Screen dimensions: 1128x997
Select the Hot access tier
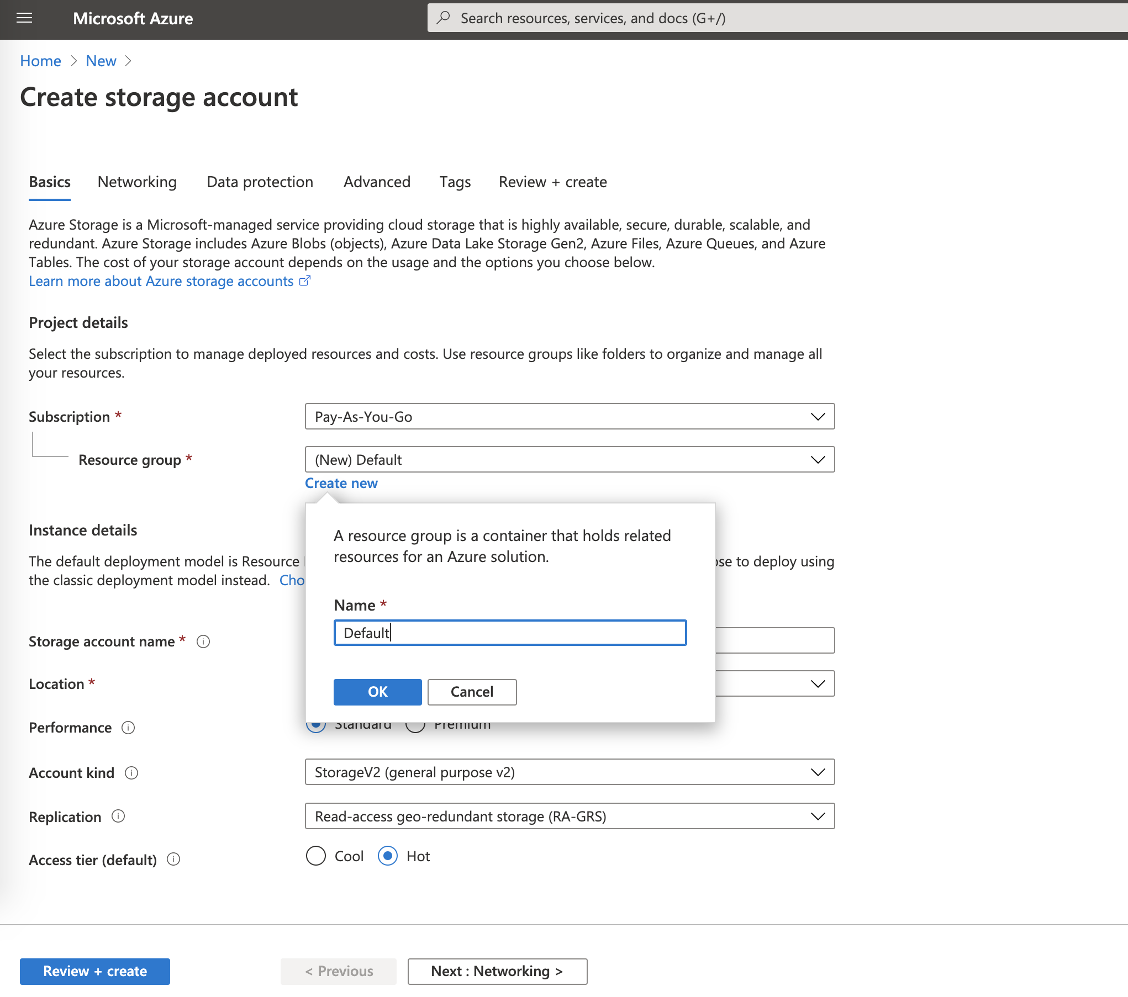click(x=388, y=856)
